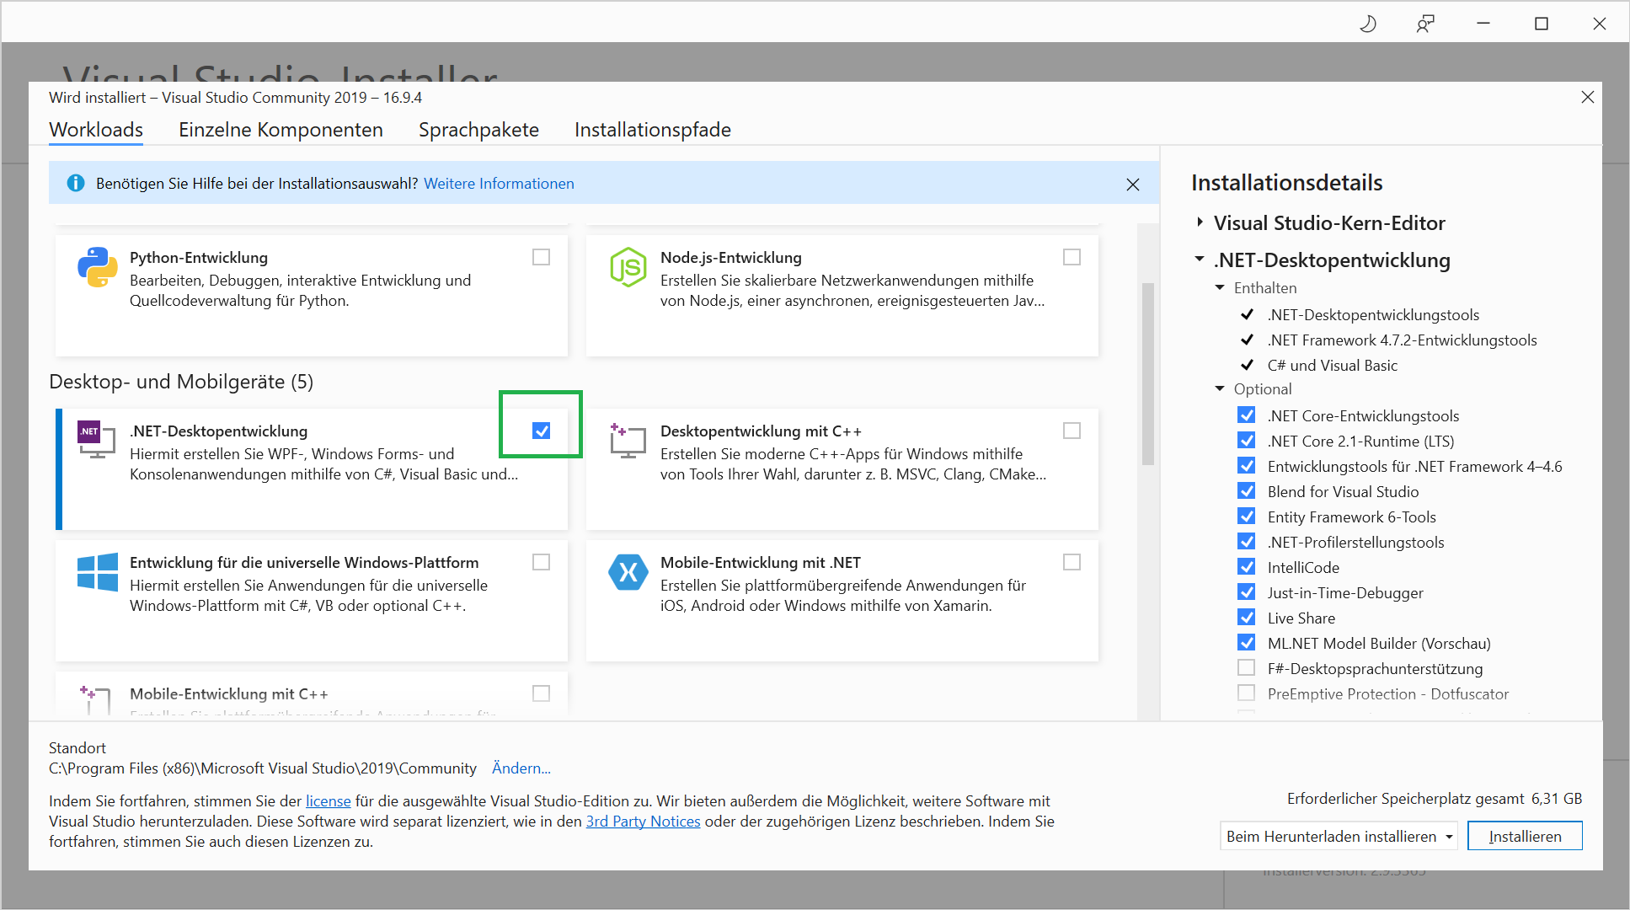The width and height of the screenshot is (1630, 910).
Task: Click the Desktopentwicklung mit C++ icon
Action: 628,441
